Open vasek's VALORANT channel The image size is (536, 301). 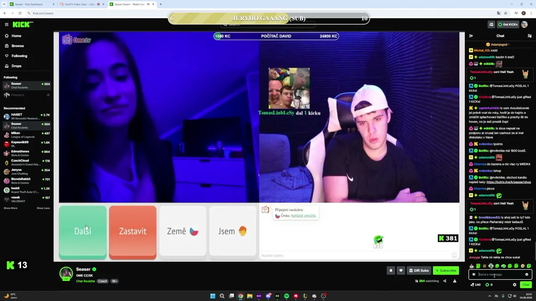[27, 199]
